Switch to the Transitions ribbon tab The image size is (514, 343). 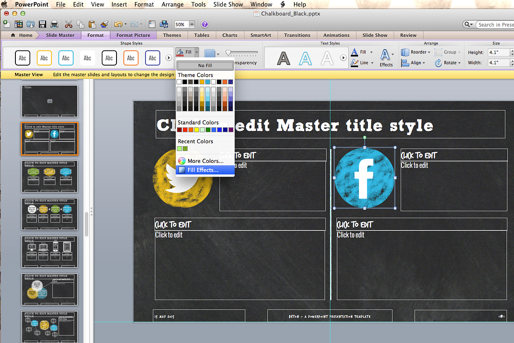297,35
